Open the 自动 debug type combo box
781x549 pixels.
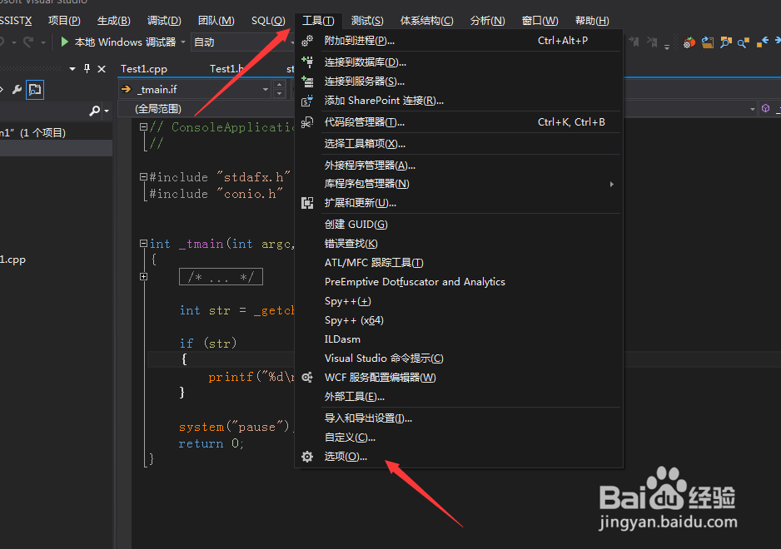tap(242, 42)
